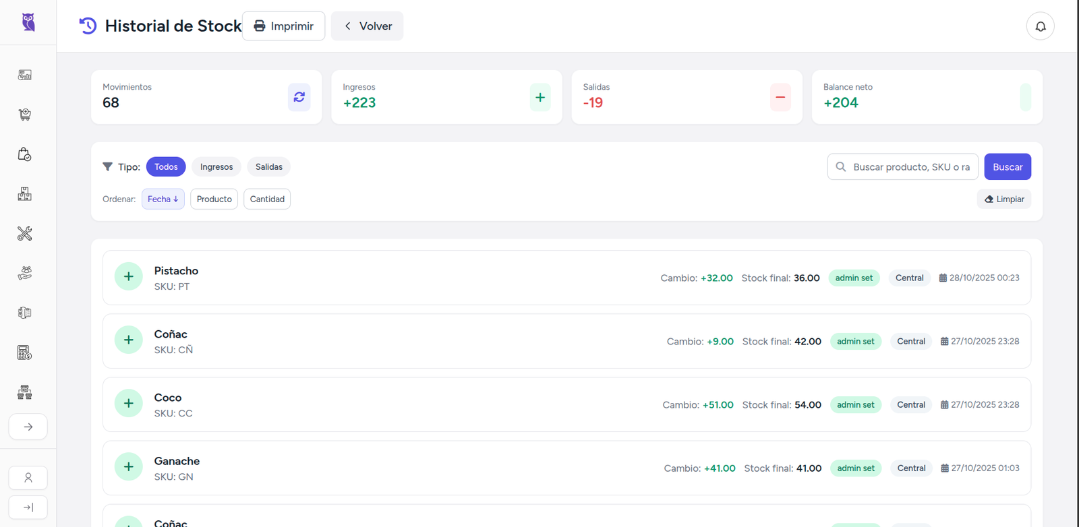
Task: Open the shopping bag sidebar icon
Action: 25,154
